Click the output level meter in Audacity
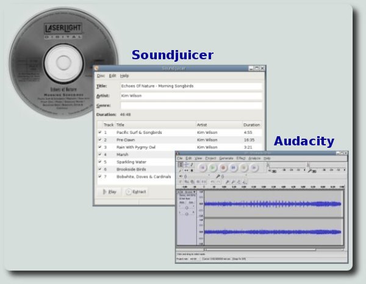The width and height of the screenshot is (366, 284). click(286, 167)
